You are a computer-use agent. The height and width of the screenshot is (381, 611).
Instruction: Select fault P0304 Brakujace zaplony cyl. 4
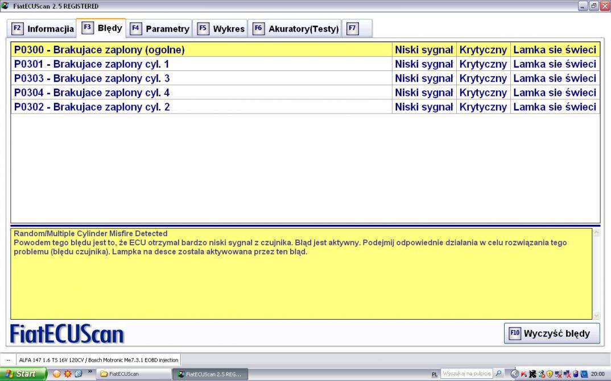click(x=305, y=93)
